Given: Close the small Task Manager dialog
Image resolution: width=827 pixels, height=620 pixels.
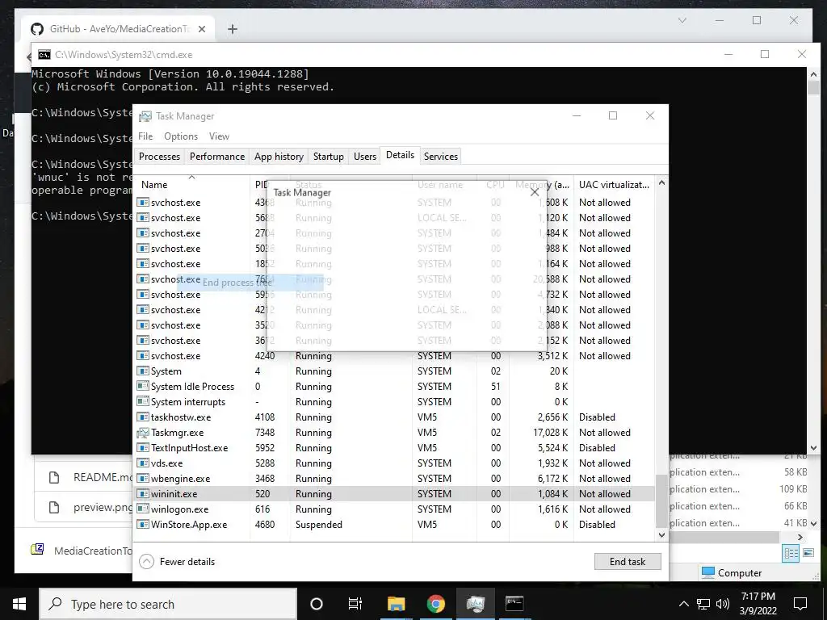Looking at the screenshot, I should pos(535,192).
